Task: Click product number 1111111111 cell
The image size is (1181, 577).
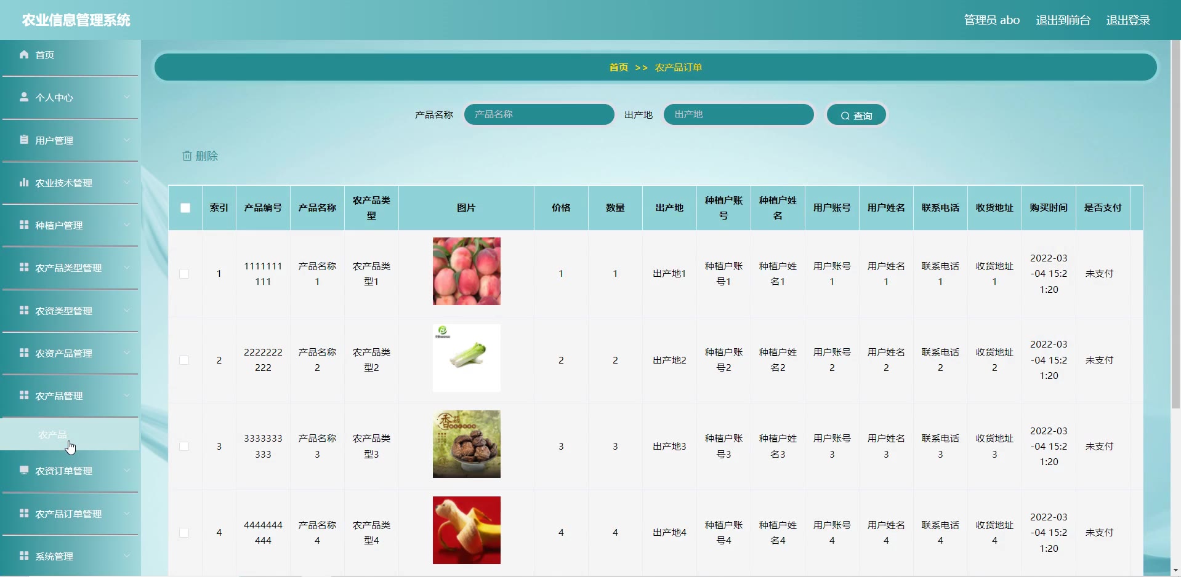Action: tap(263, 274)
